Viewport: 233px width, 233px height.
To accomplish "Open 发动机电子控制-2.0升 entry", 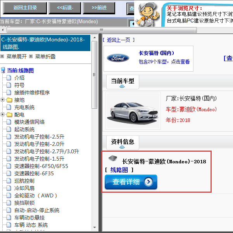I will 39,144.
